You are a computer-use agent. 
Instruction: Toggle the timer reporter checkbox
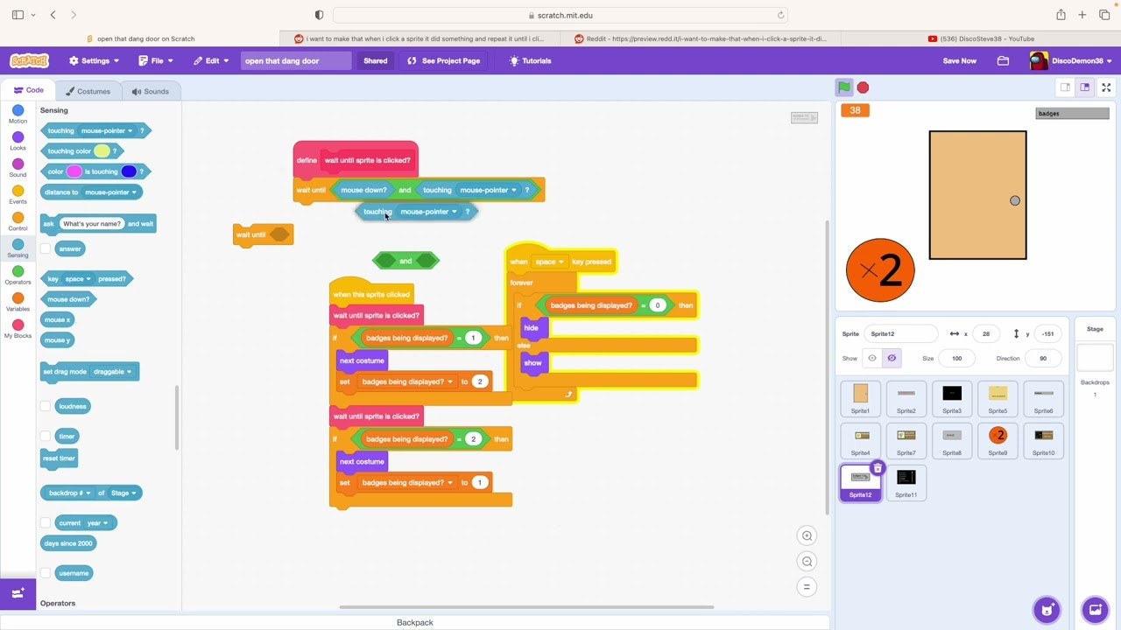[46, 436]
